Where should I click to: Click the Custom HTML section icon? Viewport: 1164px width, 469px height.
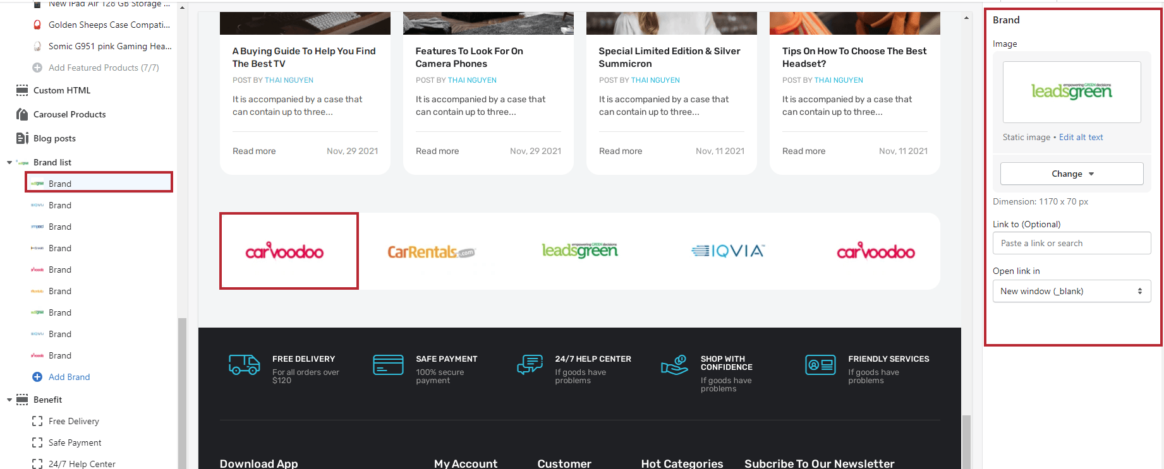(x=22, y=90)
